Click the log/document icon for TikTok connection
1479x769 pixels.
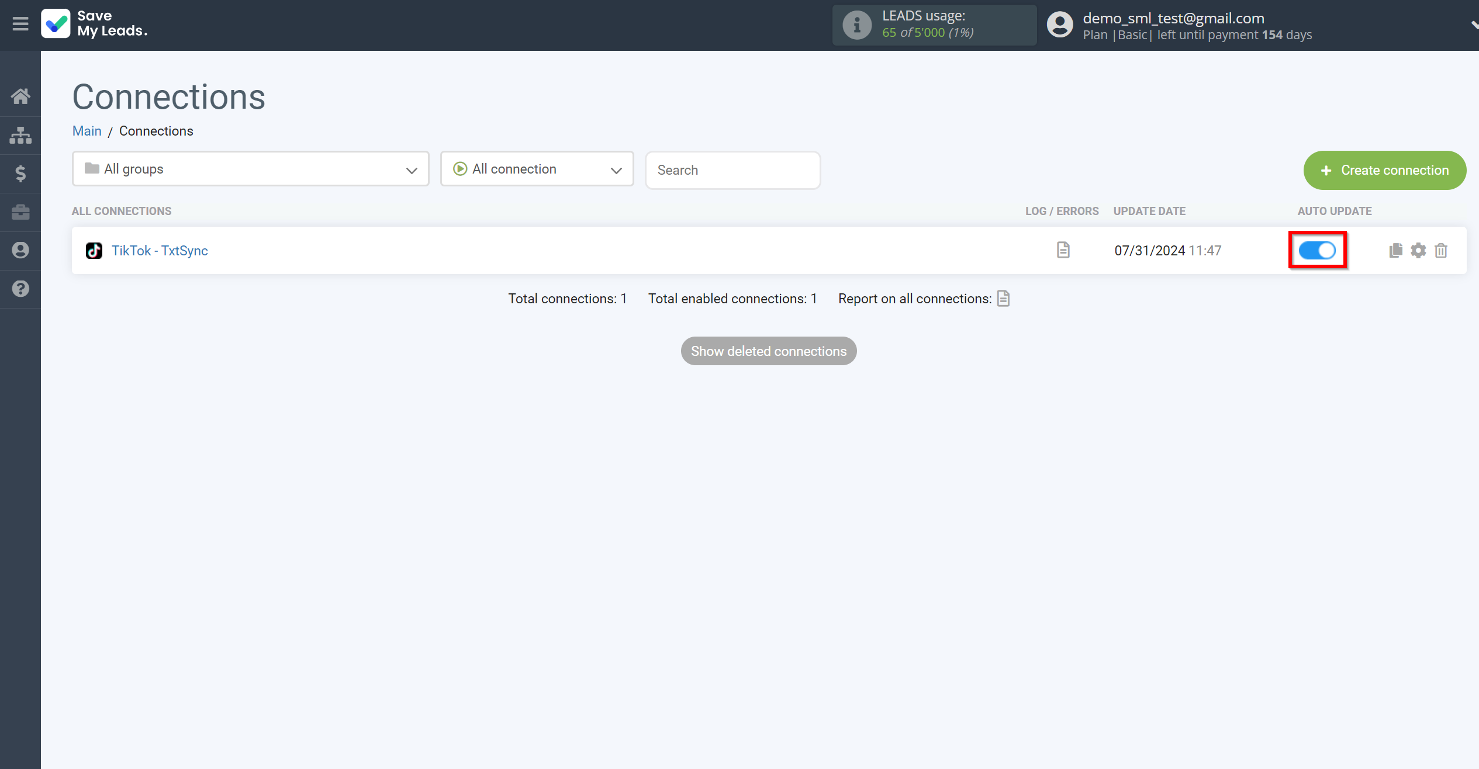(1063, 250)
